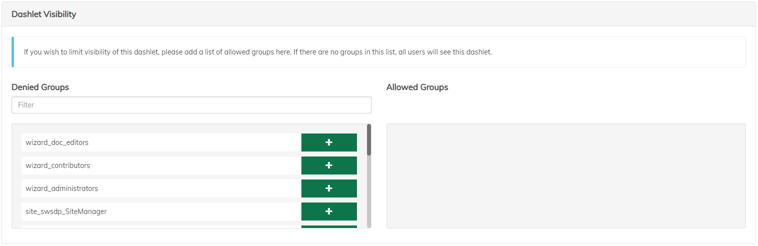Click the info message about limiting visibility
The width and height of the screenshot is (758, 246).
[258, 52]
